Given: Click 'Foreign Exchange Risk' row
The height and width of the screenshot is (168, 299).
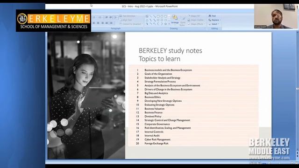Looking at the screenshot, I should pyautogui.click(x=157, y=143).
